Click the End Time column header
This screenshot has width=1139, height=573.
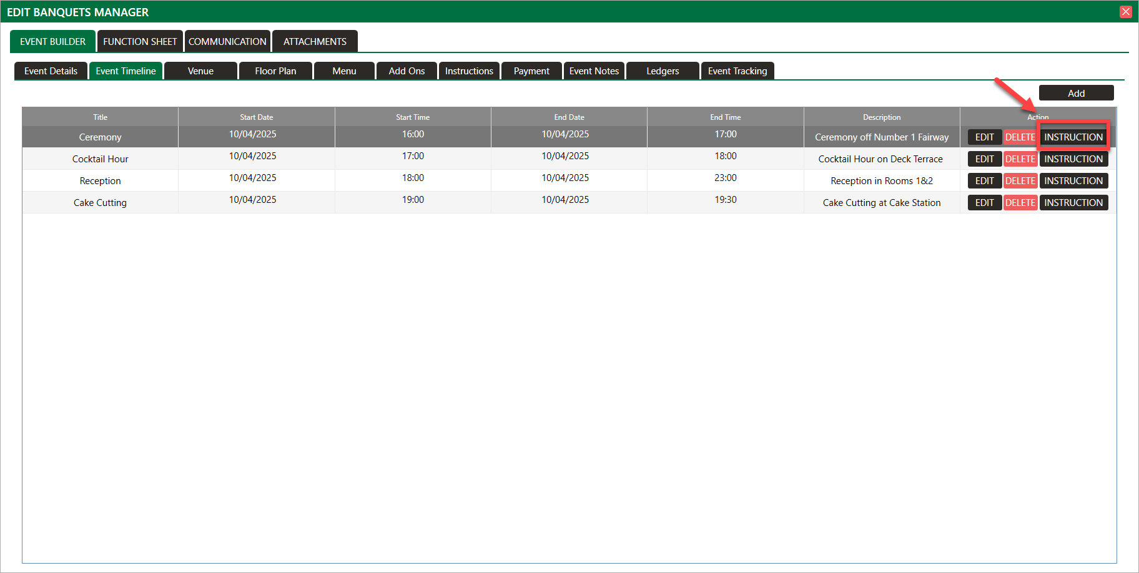pos(726,117)
